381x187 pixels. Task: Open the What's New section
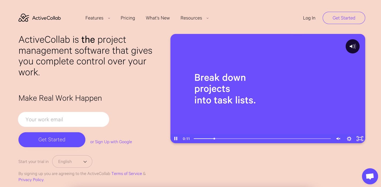(158, 18)
